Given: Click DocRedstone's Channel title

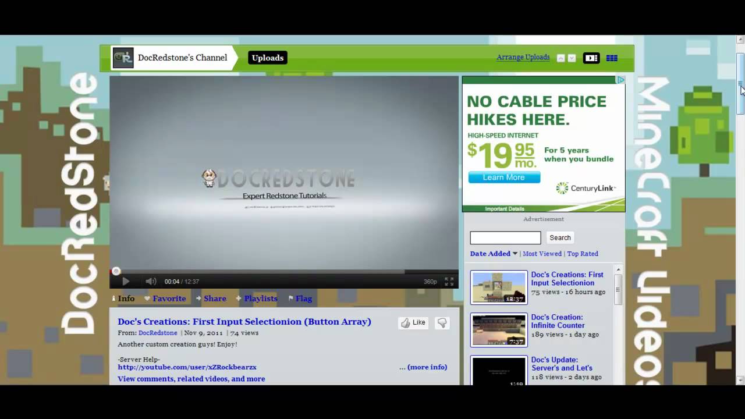Looking at the screenshot, I should point(183,58).
